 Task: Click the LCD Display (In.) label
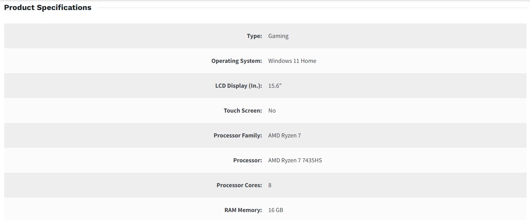tap(238, 86)
